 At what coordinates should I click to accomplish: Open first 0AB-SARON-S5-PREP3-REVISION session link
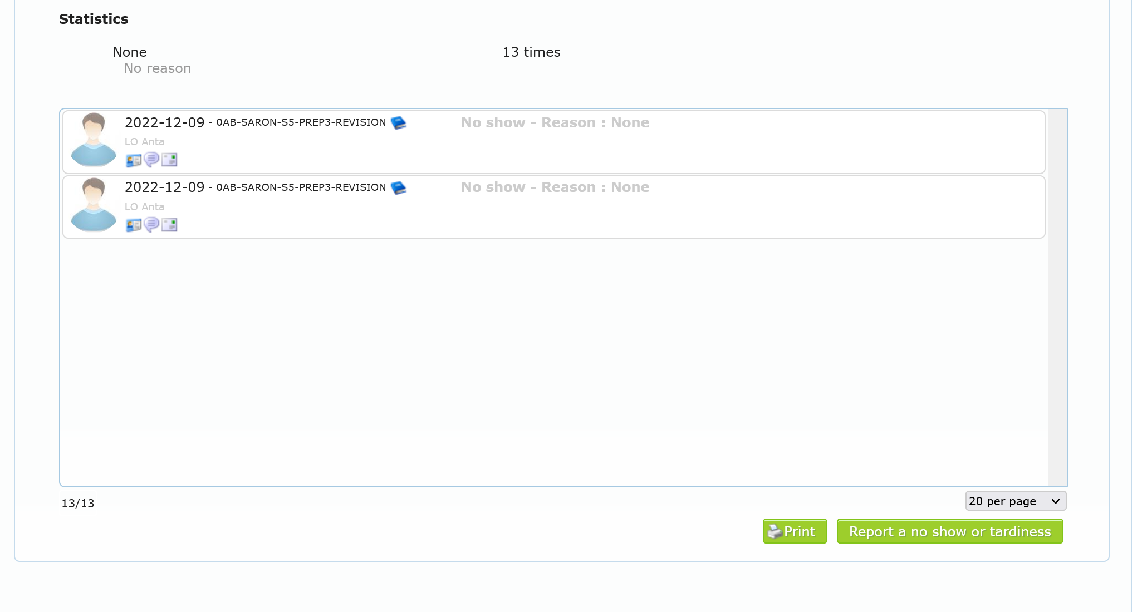[x=301, y=122]
